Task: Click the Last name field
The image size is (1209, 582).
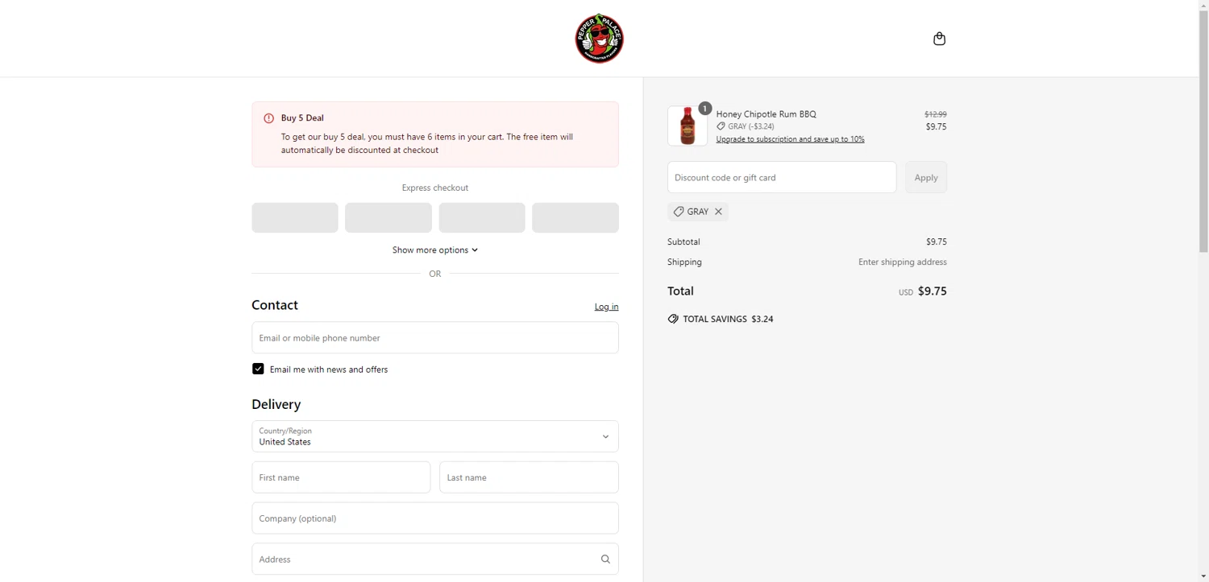Action: click(529, 477)
